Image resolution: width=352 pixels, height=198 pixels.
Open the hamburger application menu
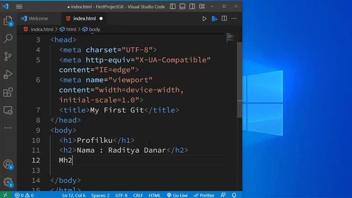click(19, 7)
